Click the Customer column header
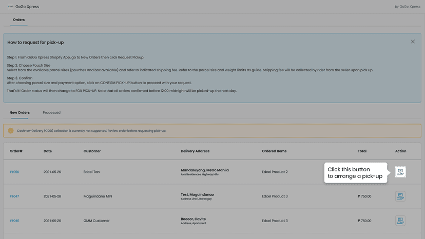Viewport: 425px width, 239px height. (x=92, y=151)
